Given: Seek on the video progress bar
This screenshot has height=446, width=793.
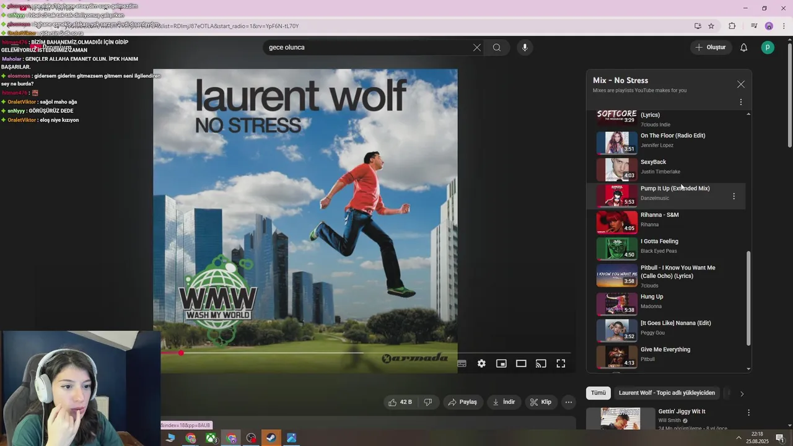Looking at the screenshot, I should point(367,353).
